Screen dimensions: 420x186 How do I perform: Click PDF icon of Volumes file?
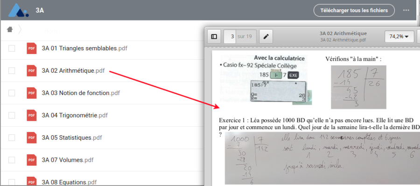[x=32, y=160]
